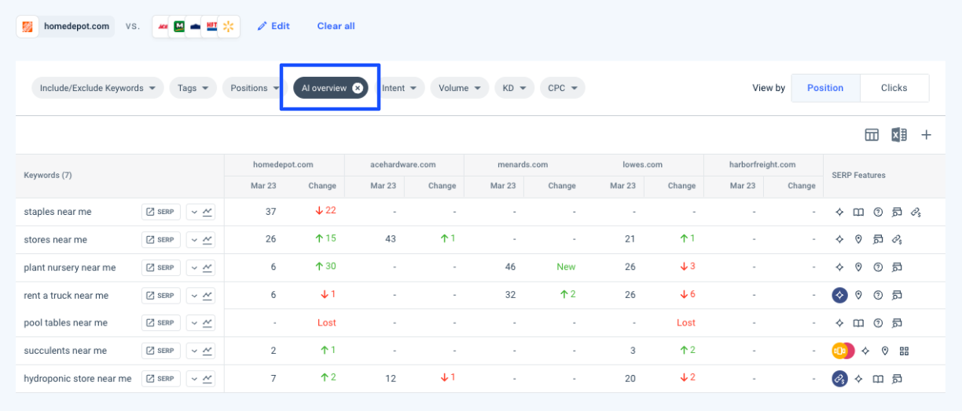Click AI overview sparkle icon in staples row

pos(839,212)
